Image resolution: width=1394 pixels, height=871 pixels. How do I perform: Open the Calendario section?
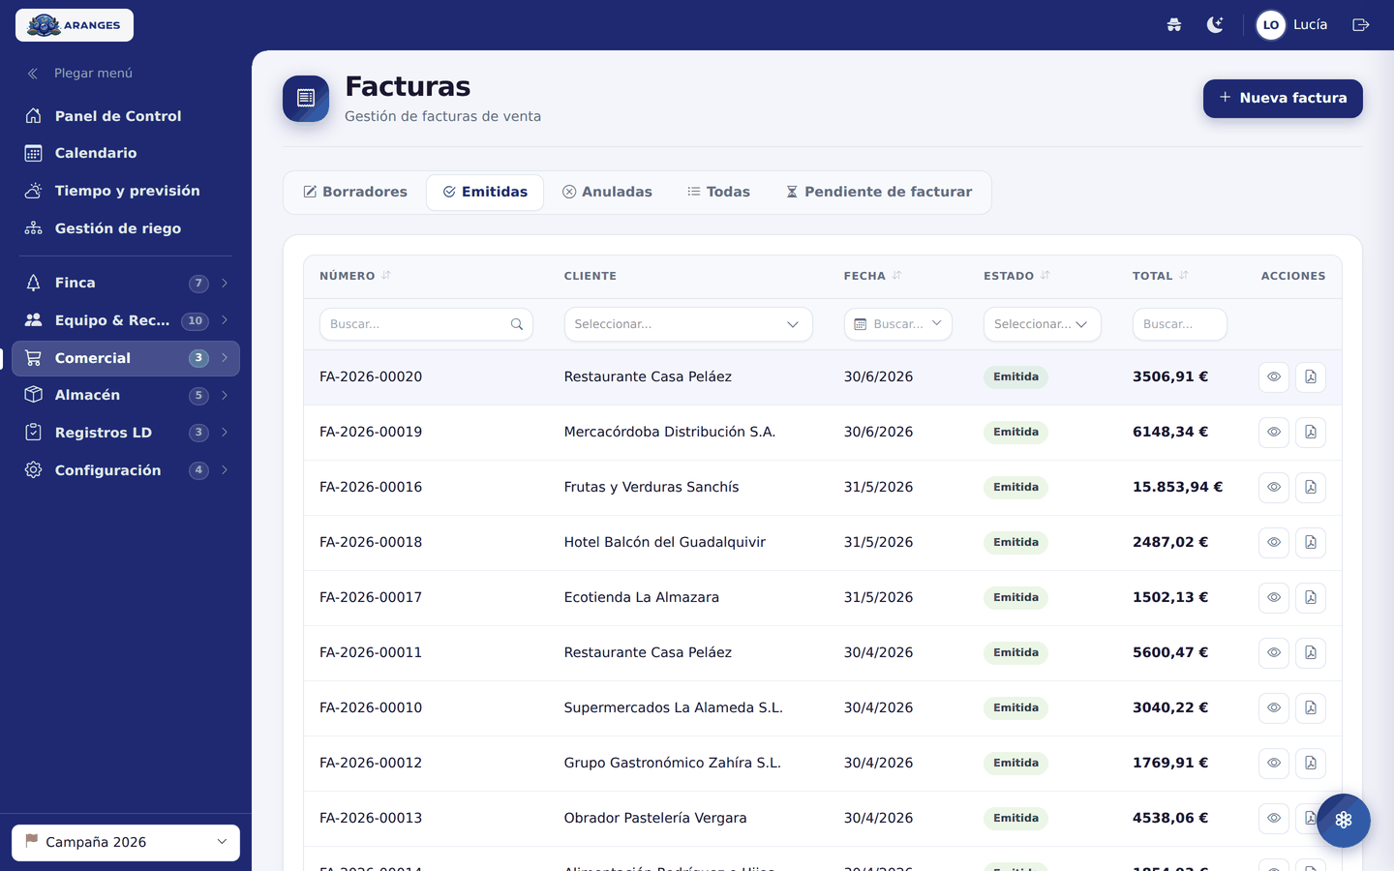[x=126, y=153]
